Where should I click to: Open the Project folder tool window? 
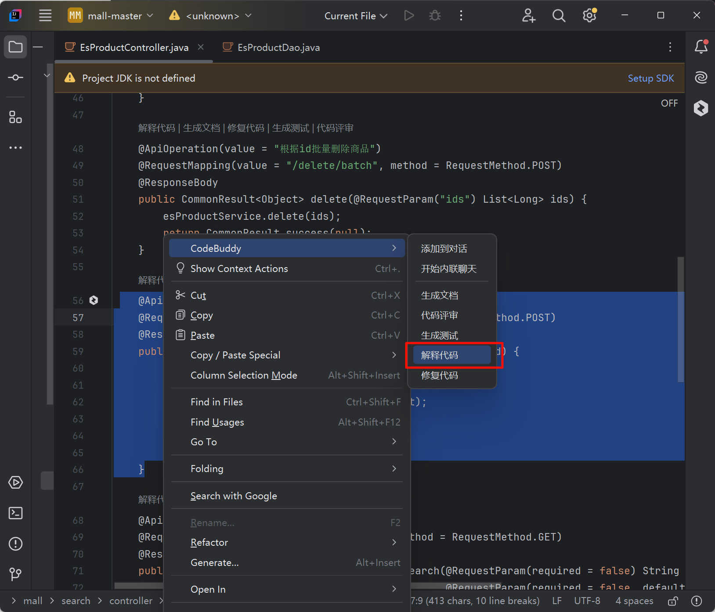coord(15,47)
